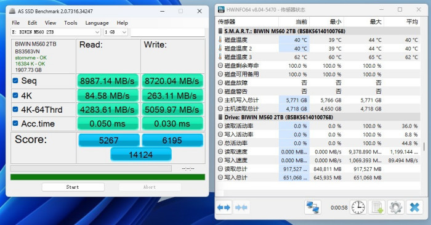Click the icon next to 主机读取总计
Screen dimensions: 431x225
tap(220, 108)
